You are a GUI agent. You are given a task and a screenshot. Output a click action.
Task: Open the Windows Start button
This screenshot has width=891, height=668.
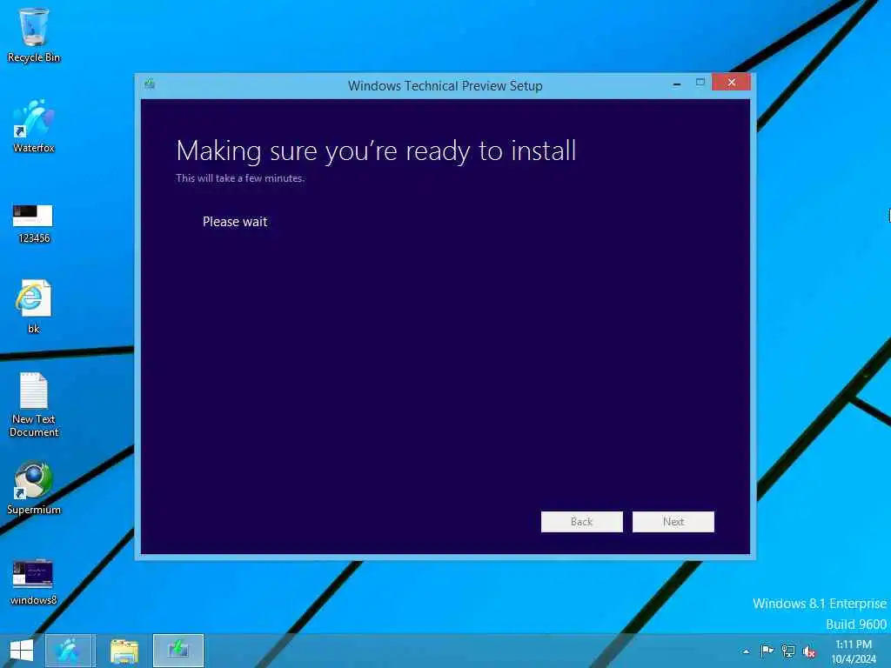pyautogui.click(x=22, y=651)
